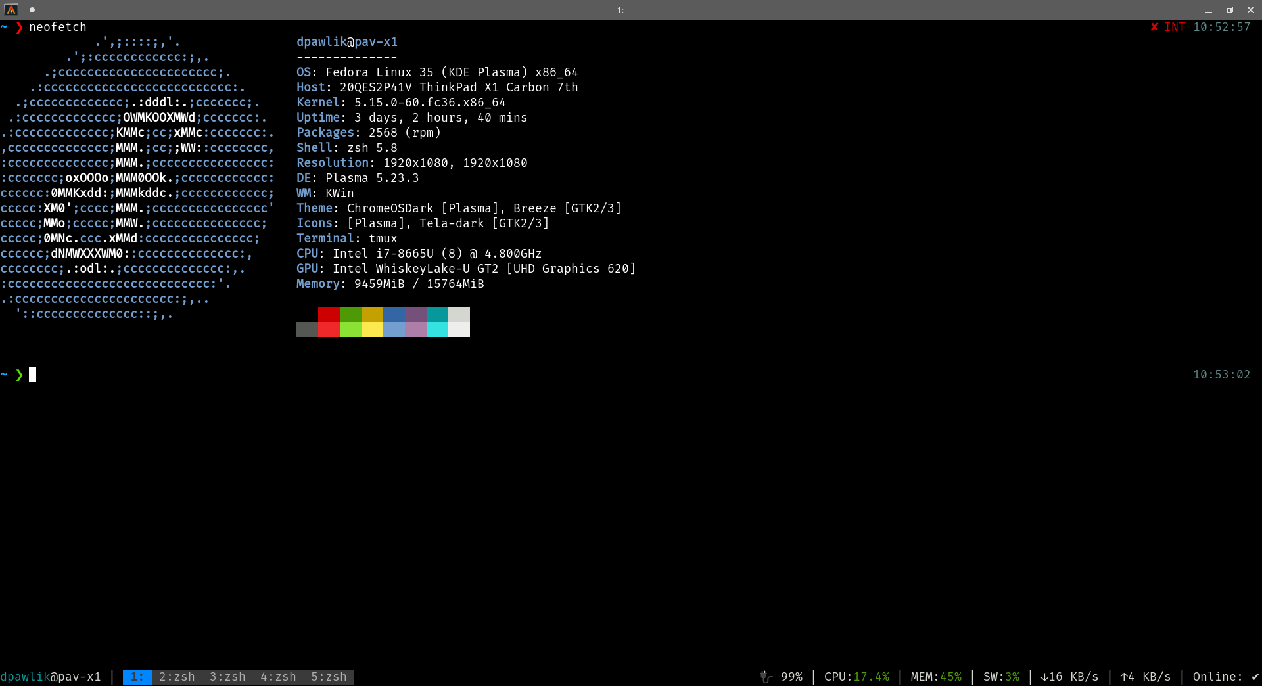Switch to tmux window 3:zsh

tap(227, 677)
